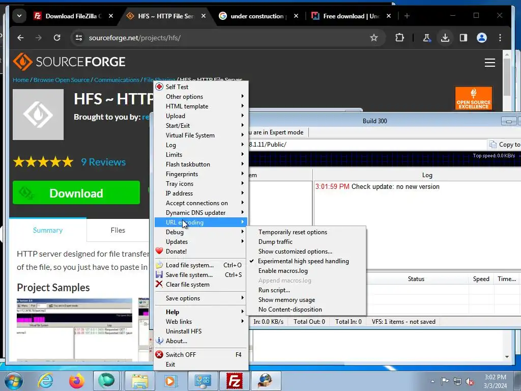The image size is (521, 391).
Task: Go back in browser history
Action: 20,38
